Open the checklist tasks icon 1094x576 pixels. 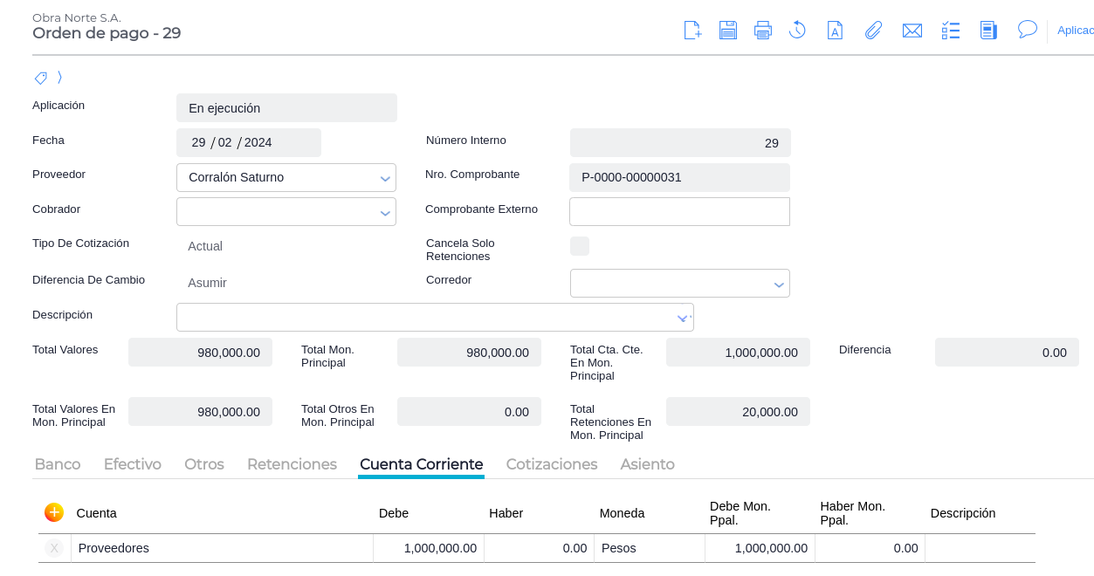tap(951, 31)
